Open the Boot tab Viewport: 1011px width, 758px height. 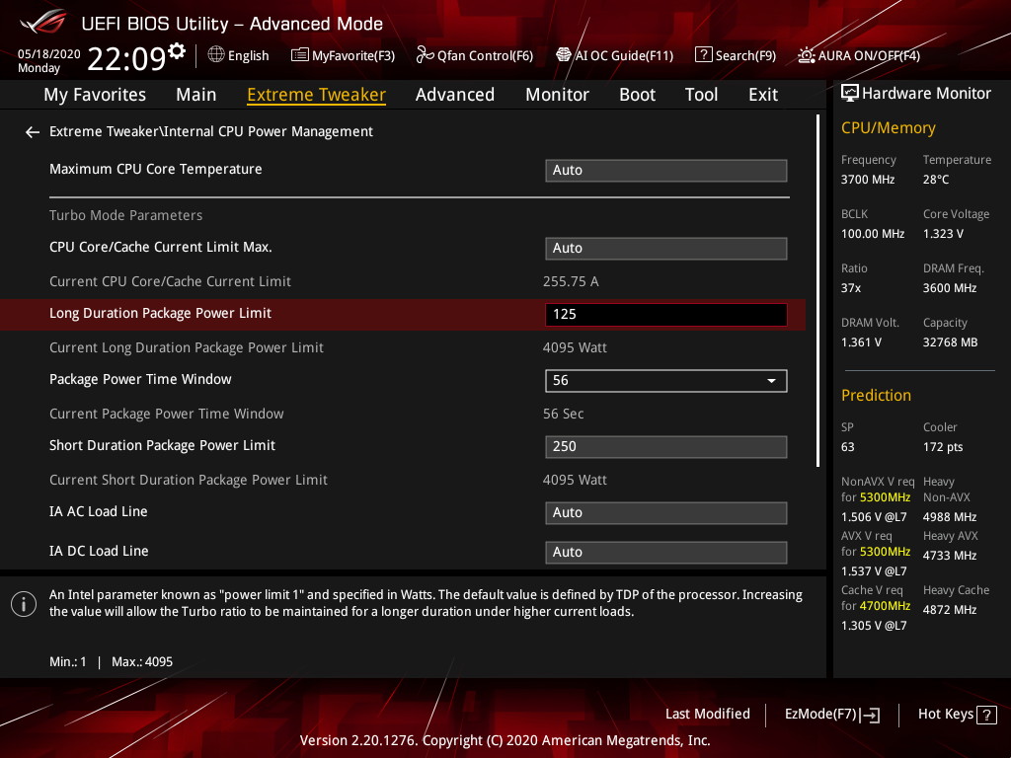[637, 95]
